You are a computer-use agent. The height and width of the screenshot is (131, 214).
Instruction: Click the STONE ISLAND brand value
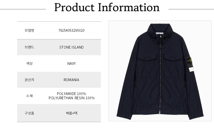pyautogui.click(x=71, y=47)
